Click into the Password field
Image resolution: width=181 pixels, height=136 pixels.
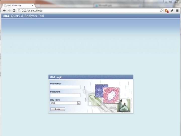pyautogui.click(x=65, y=95)
